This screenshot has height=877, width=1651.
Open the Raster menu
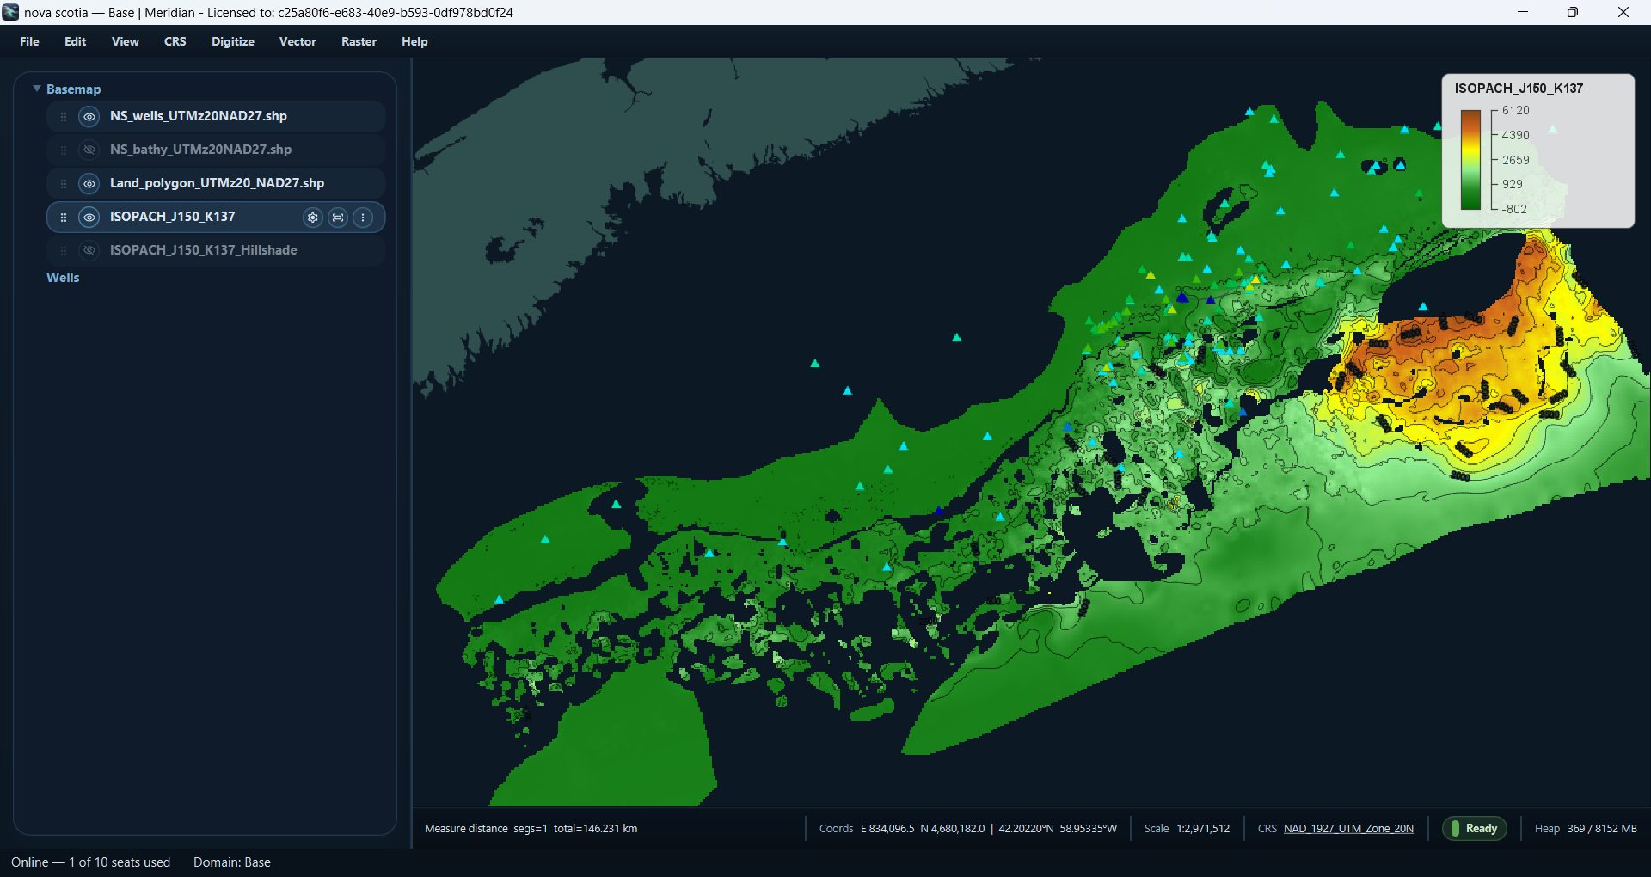tap(359, 41)
